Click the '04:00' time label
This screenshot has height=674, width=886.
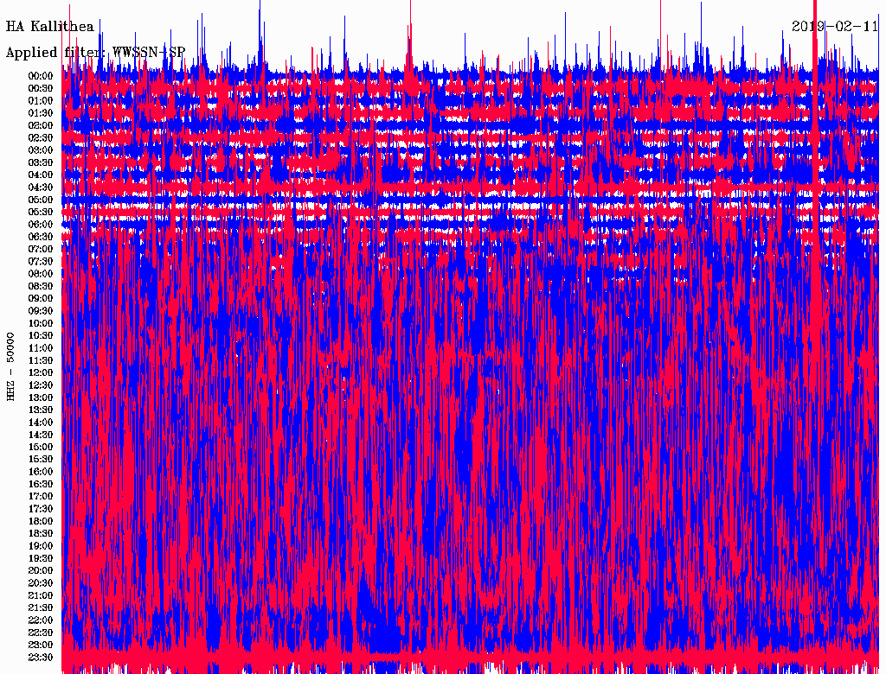[41, 175]
